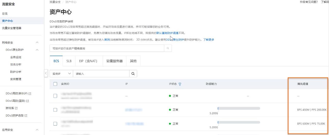Collapse the sidebar with the arrow handle
Viewport: 329px width, 135px height.
[46, 73]
